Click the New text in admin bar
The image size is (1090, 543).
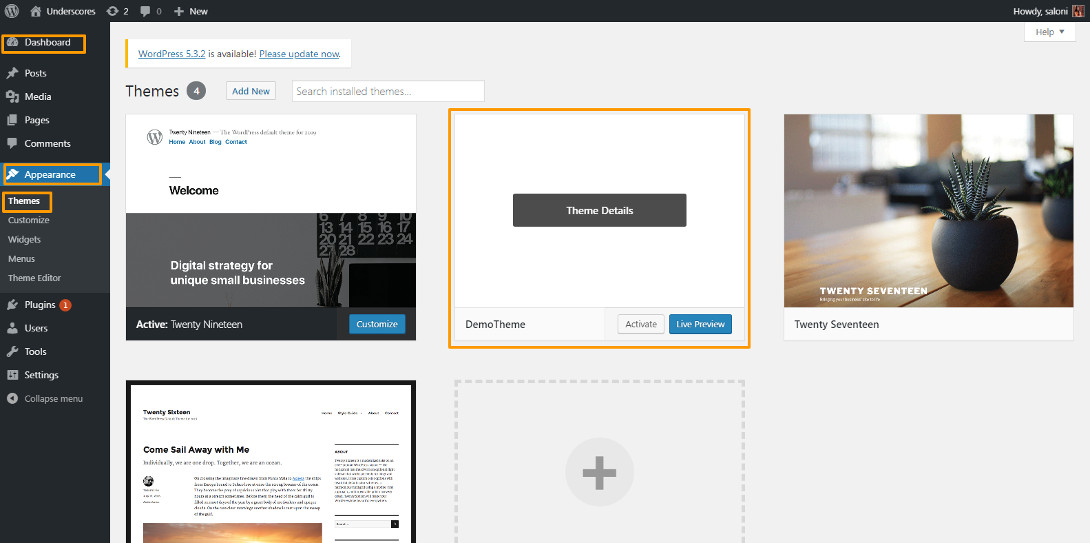(x=198, y=11)
